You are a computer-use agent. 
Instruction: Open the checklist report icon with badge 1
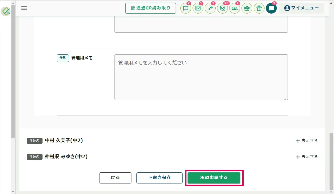[x=198, y=8]
